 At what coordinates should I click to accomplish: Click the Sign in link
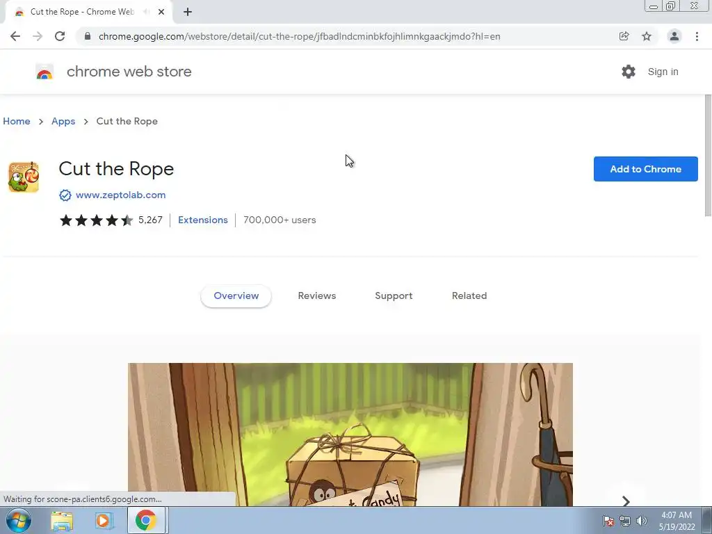point(663,72)
